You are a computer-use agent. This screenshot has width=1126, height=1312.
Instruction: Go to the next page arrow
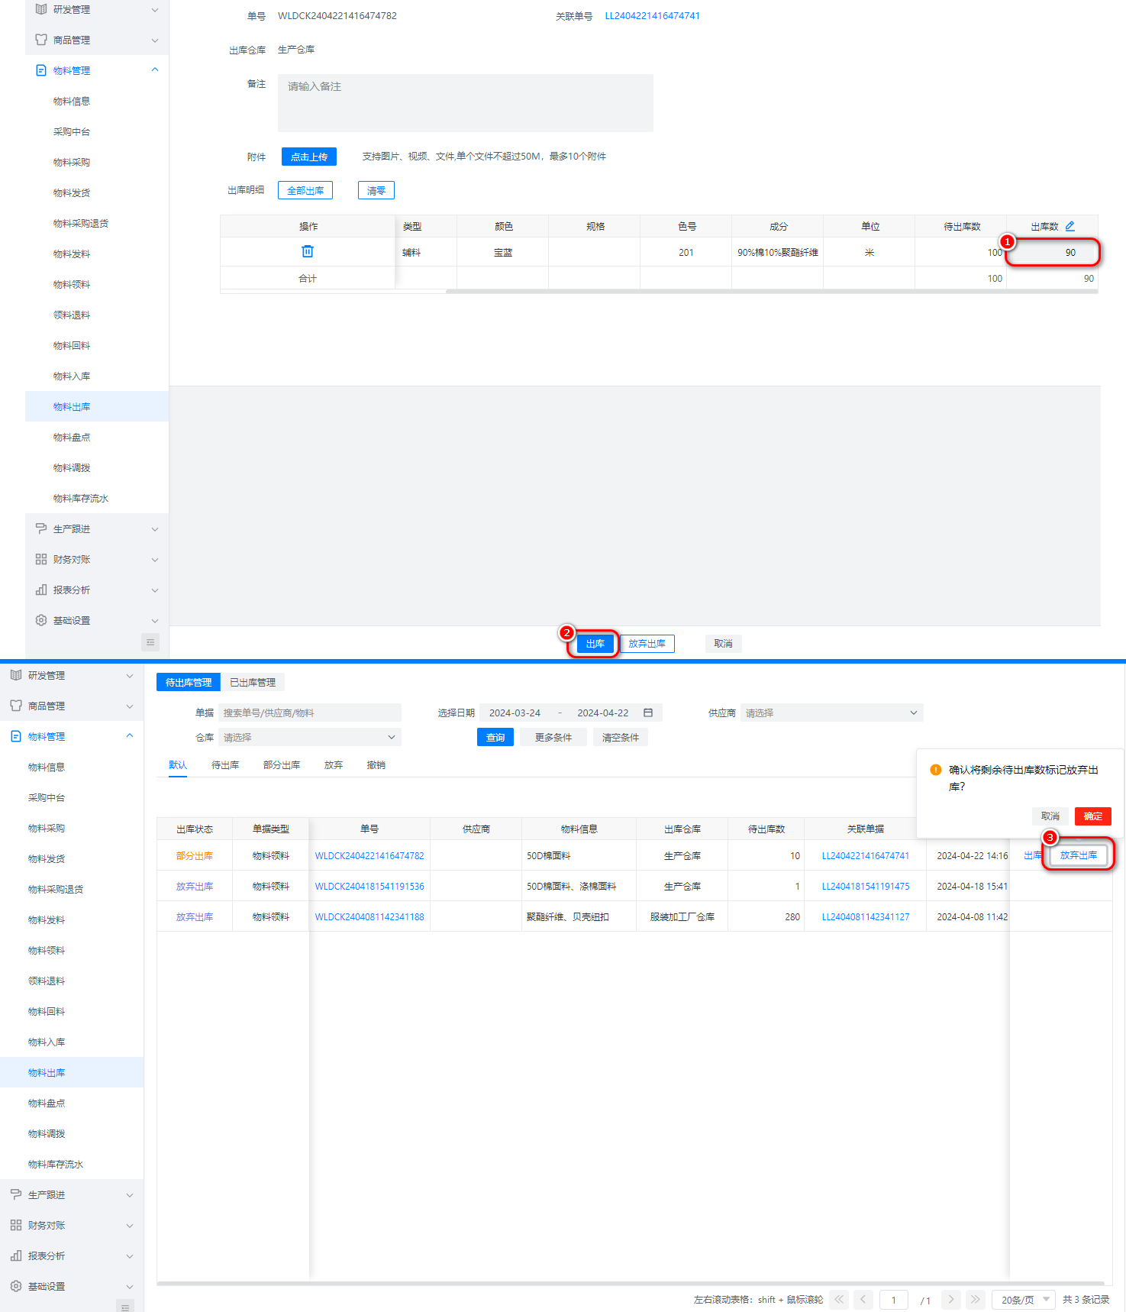950,1299
